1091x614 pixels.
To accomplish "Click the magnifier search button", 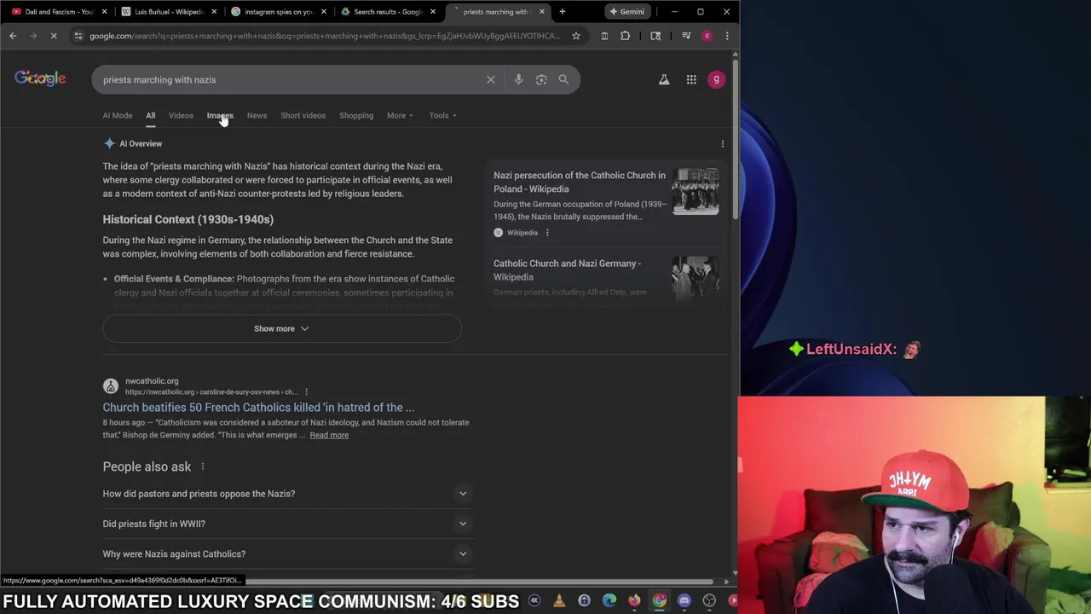I will pyautogui.click(x=563, y=79).
